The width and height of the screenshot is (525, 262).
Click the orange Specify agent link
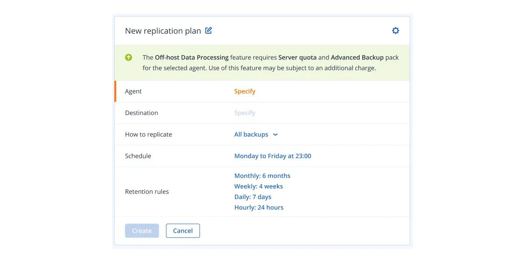point(245,91)
